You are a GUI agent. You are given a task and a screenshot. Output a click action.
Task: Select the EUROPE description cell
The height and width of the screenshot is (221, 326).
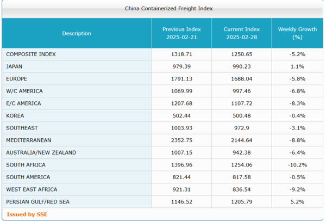(17, 79)
